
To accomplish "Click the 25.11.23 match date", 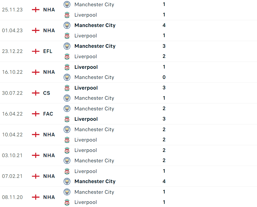I will [12, 10].
